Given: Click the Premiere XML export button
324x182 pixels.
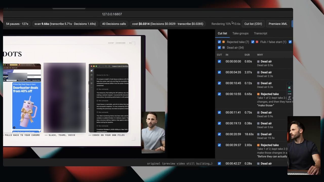Looking at the screenshot, I should (x=278, y=24).
